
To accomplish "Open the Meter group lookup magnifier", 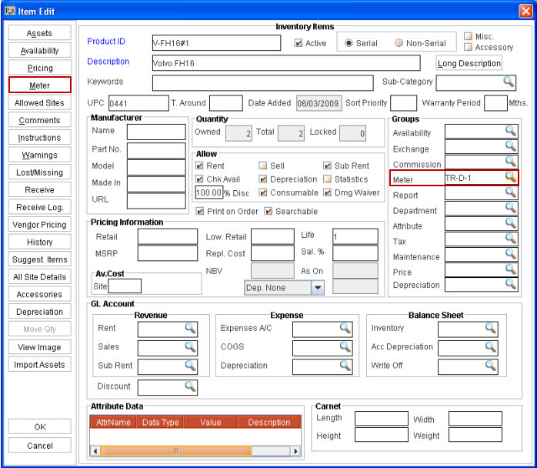I will click(x=509, y=177).
